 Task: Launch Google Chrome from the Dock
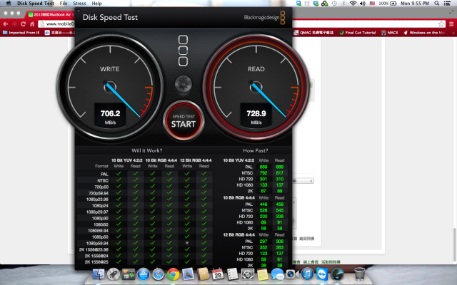(173, 274)
